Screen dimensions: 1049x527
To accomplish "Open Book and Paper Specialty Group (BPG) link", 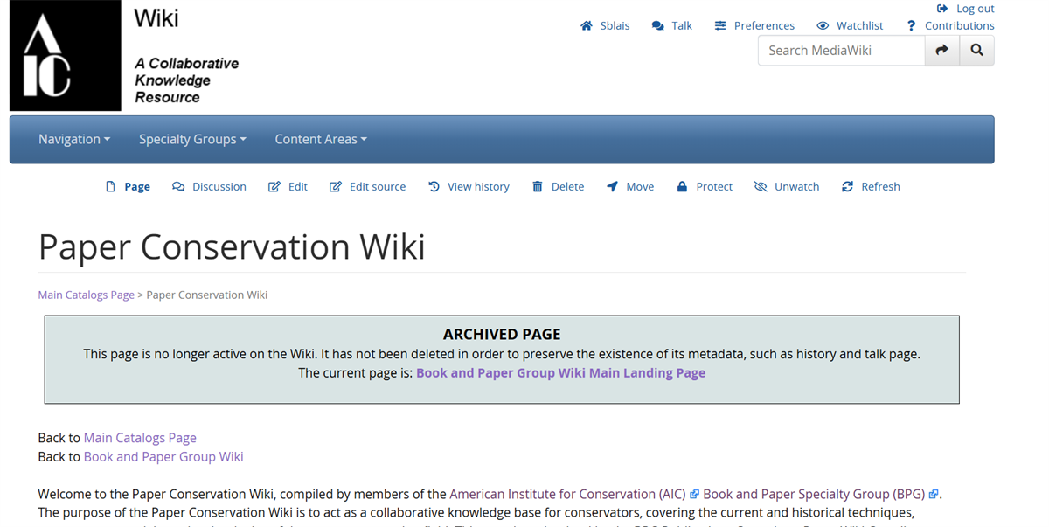I will (814, 494).
